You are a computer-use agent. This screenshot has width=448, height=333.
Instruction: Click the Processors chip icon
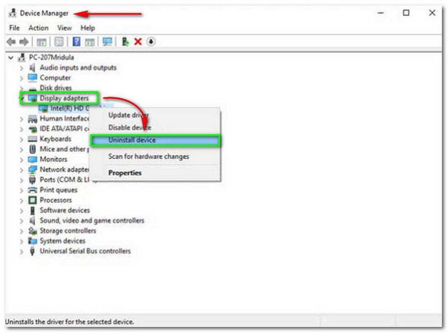point(32,200)
